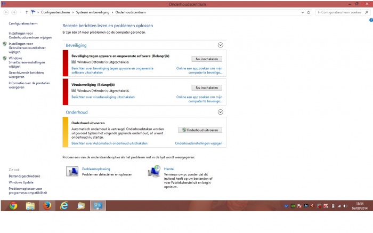Open the recent locations dropdown arrow
373x233 pixels.
pyautogui.click(x=21, y=12)
